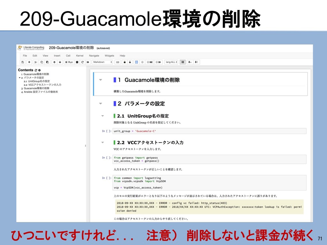Move the selected cell up
Image resolution: width=327 pixels, height=245 pixels.
tap(54, 62)
